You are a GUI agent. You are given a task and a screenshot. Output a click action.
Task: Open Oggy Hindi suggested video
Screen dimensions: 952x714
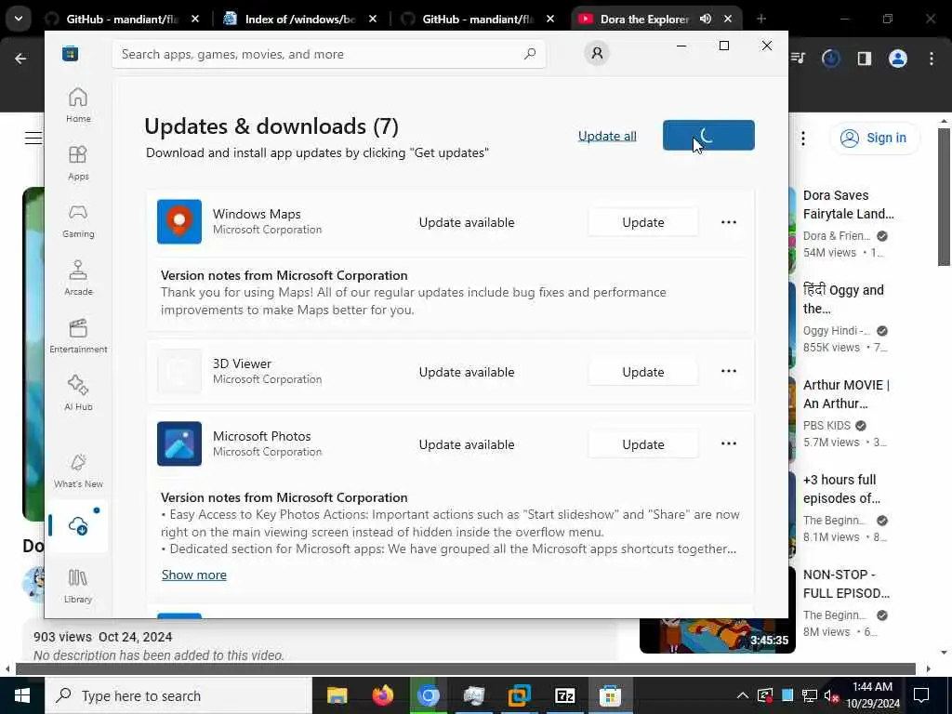(844, 298)
